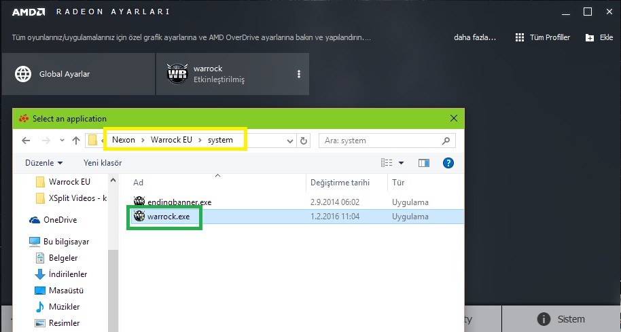Viewport: 621px width, 332px height.
Task: Click the warrock.exe file icon
Action: point(139,216)
